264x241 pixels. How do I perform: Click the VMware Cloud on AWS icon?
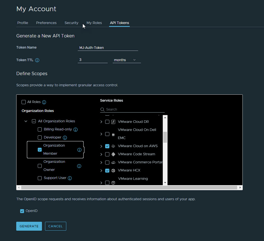(113, 146)
